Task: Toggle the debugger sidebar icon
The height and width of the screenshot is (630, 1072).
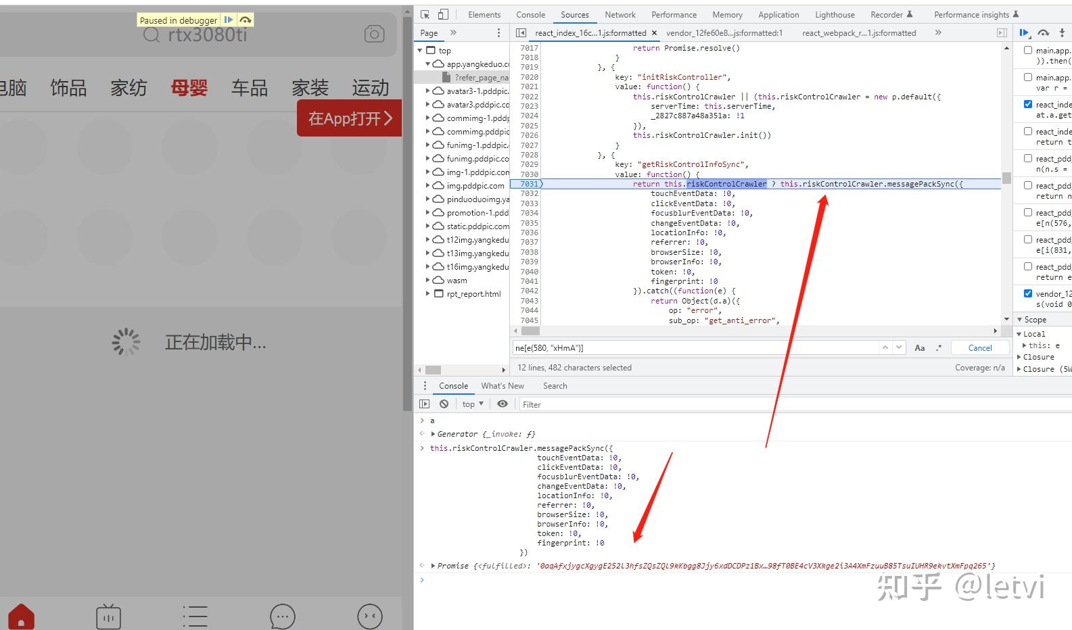Action: [x=1002, y=32]
